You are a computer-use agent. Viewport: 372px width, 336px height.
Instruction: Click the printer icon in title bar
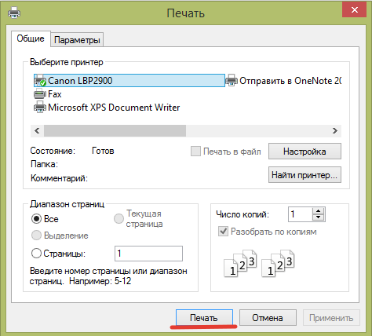coord(14,13)
